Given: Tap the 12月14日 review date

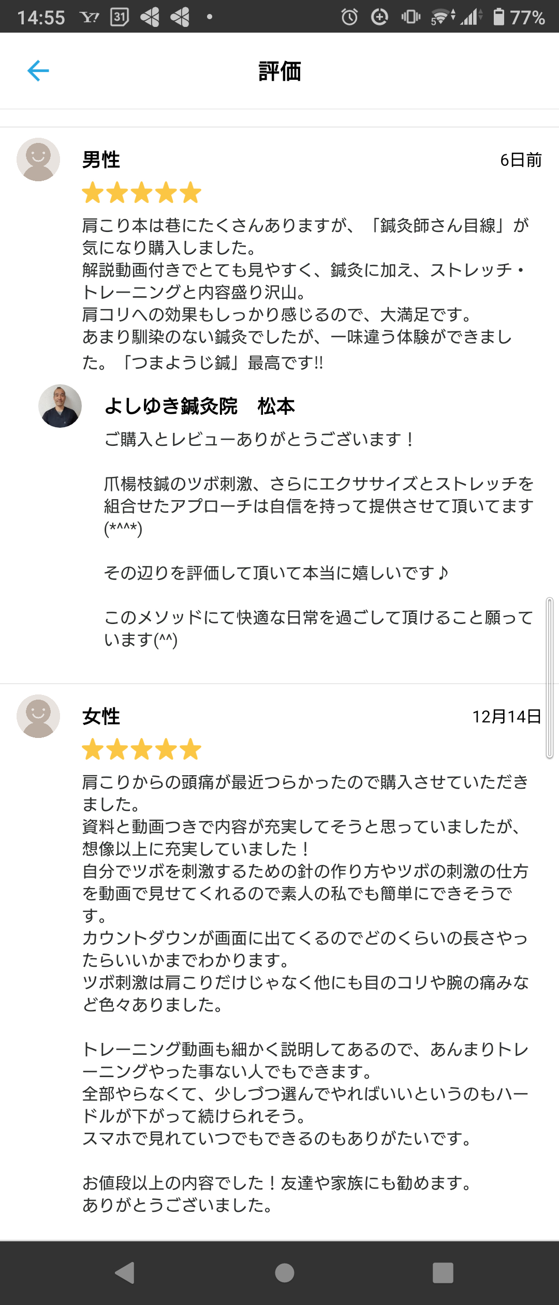Looking at the screenshot, I should (506, 716).
